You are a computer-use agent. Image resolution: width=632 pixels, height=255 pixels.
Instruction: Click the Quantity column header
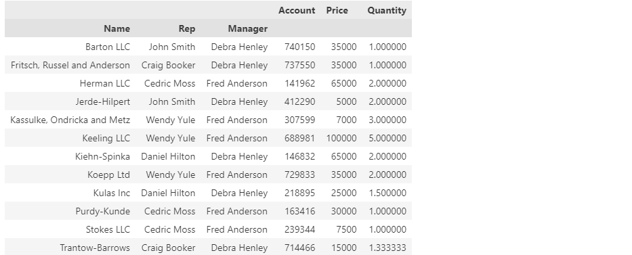(x=387, y=10)
